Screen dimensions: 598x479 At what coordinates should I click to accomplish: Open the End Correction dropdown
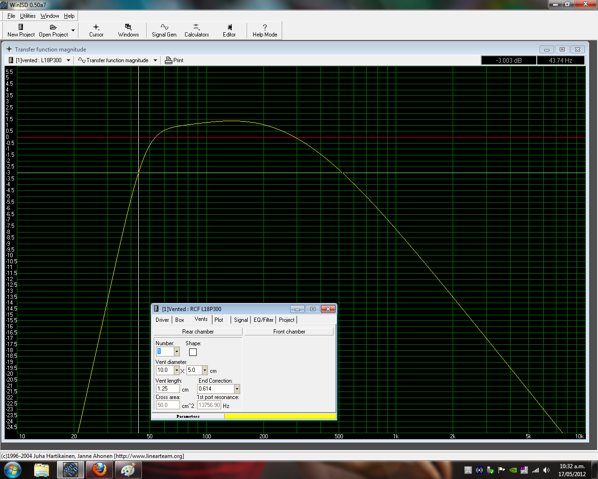(237, 389)
